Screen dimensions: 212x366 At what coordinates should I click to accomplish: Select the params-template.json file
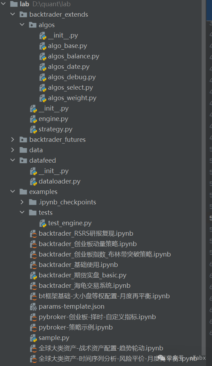71,307
